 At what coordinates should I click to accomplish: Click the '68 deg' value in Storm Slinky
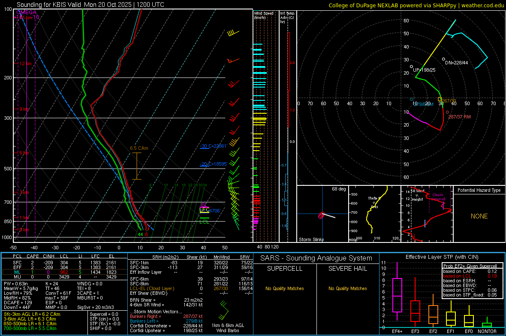339,189
